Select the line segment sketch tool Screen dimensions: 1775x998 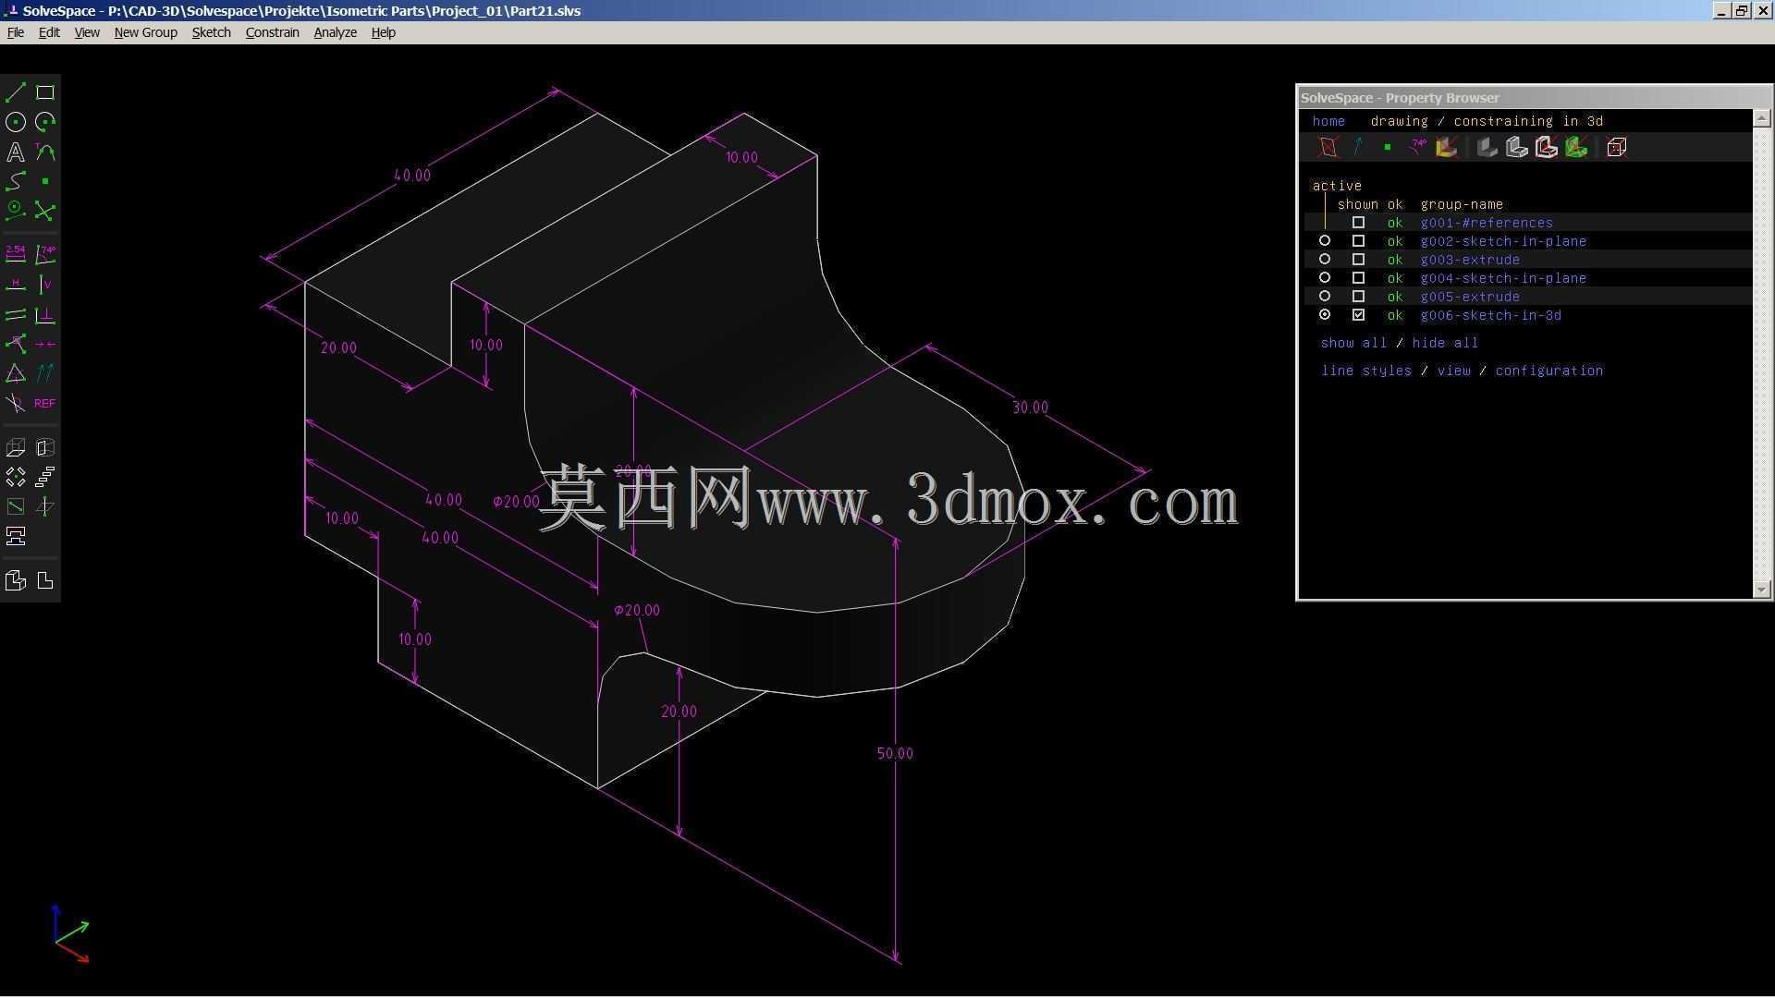tap(16, 92)
